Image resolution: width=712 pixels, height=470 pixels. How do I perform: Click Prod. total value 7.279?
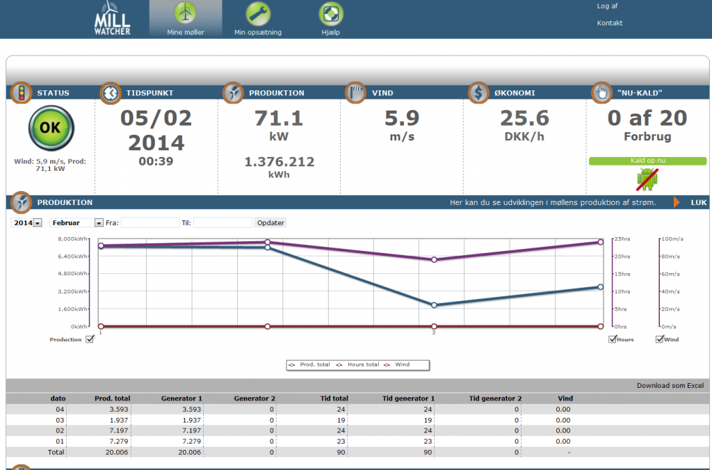(118, 441)
